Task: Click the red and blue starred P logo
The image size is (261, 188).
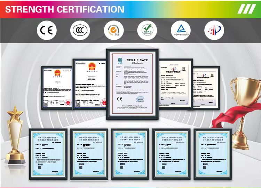Action: 214,31
